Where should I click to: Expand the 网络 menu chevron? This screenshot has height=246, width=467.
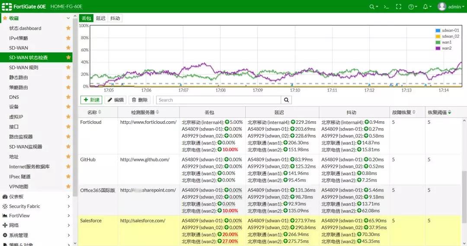coord(68,225)
